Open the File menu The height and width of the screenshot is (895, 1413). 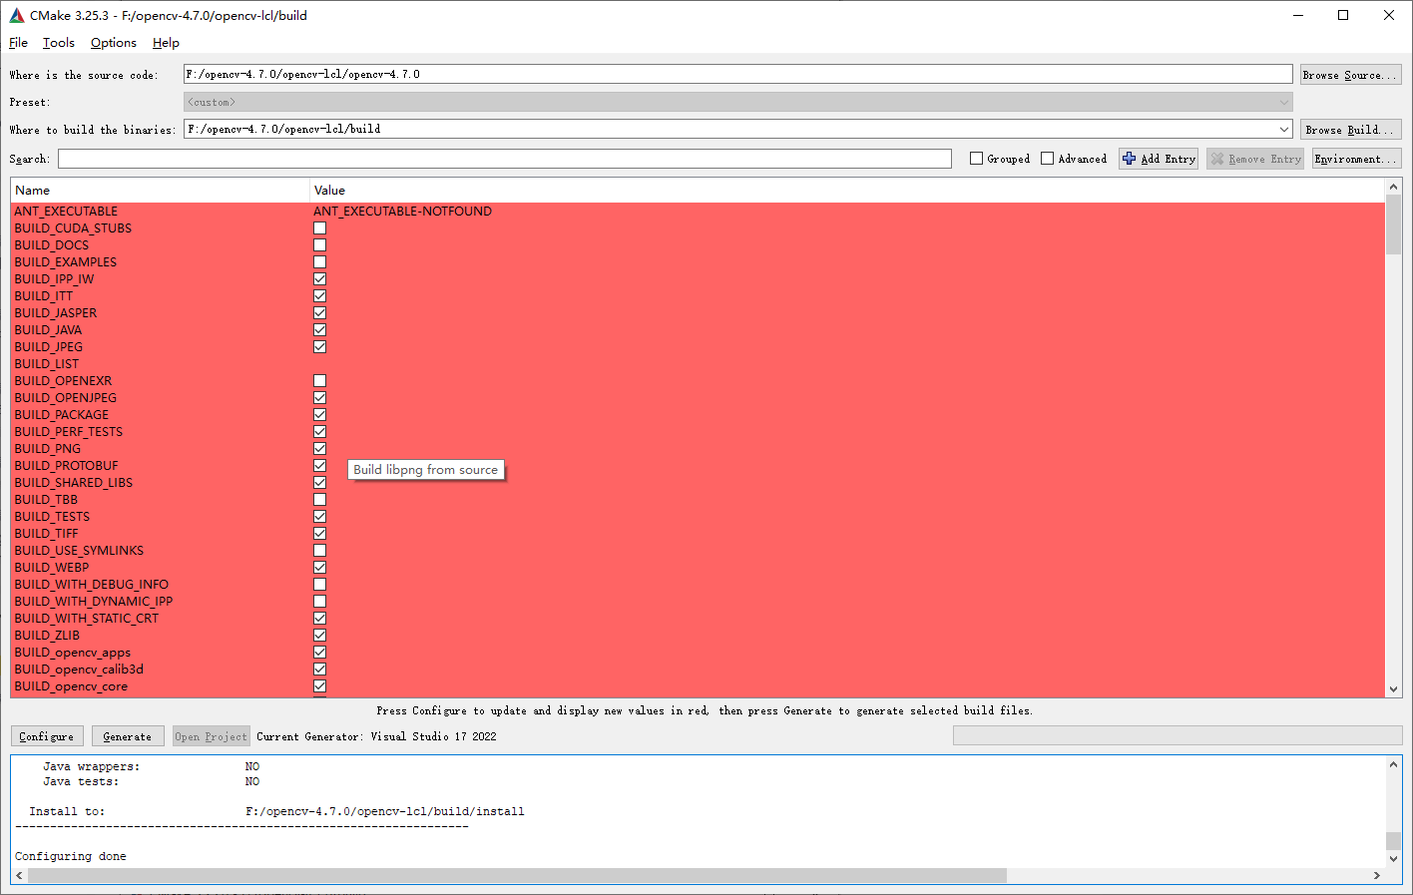17,42
